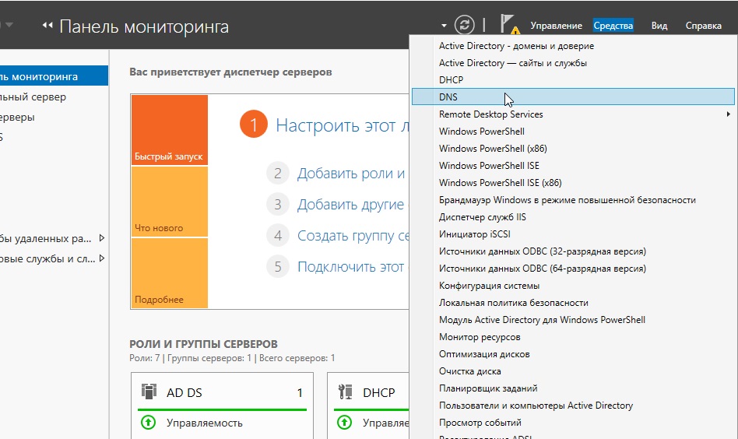Click Создать группу серверов link
Image resolution: width=738 pixels, height=439 pixels.
(353, 235)
